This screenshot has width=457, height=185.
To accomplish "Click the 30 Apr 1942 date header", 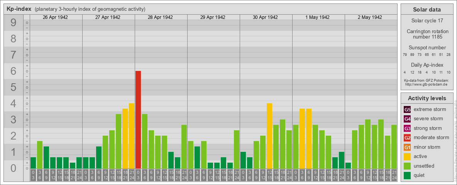I will click(x=265, y=17).
